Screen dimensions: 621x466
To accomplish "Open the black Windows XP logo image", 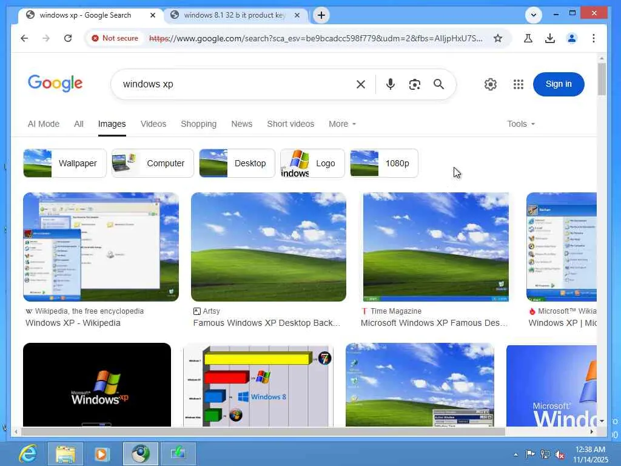I will coord(97,385).
